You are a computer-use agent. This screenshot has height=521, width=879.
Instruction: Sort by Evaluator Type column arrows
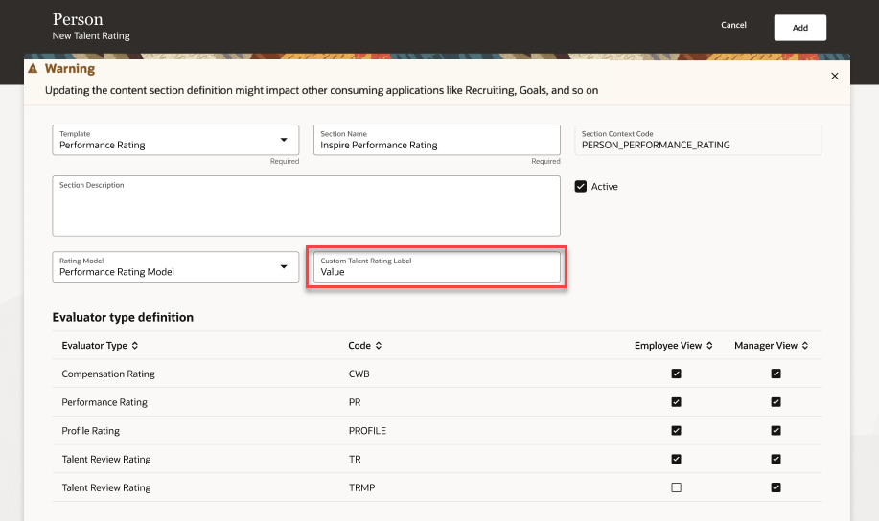(135, 346)
